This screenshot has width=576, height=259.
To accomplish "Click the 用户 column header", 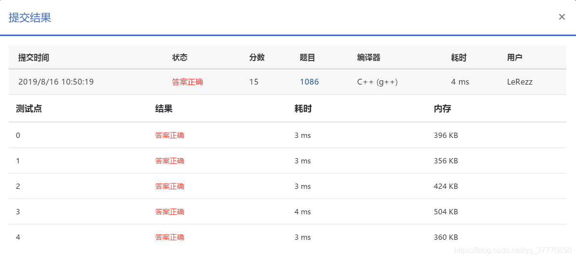I will pos(515,58).
